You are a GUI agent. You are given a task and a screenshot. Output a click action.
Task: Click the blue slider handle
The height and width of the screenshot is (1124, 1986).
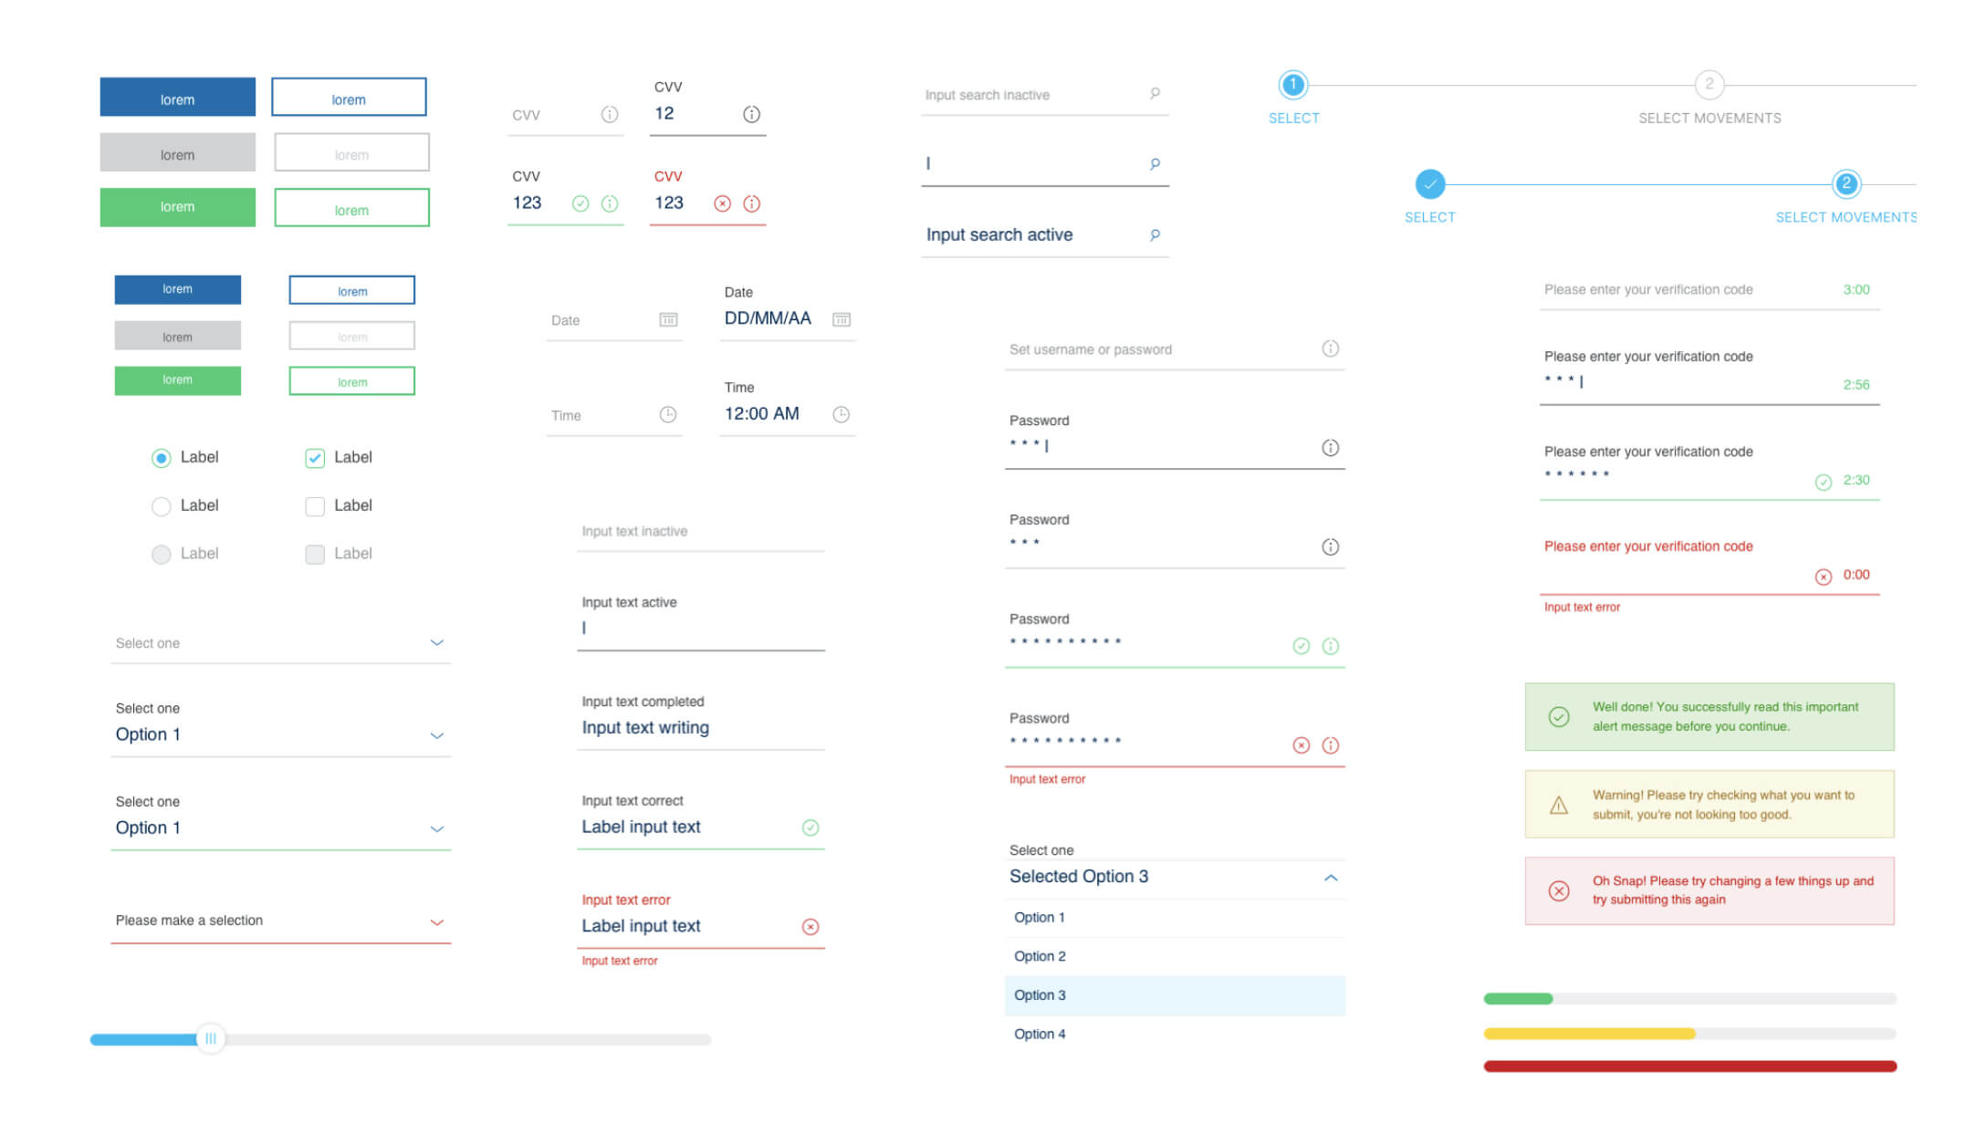click(x=211, y=1038)
